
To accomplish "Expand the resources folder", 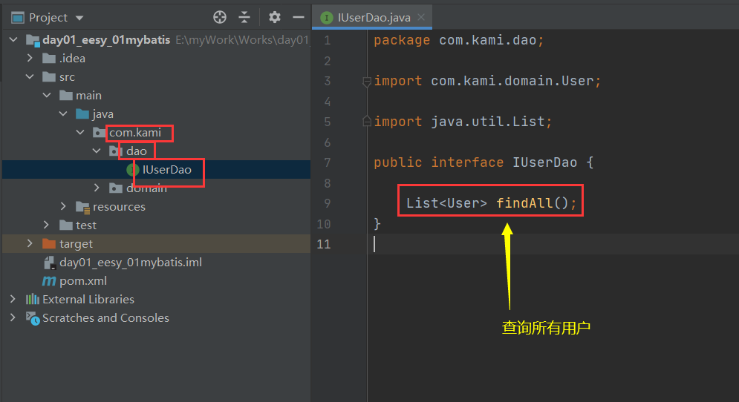I will pyautogui.click(x=64, y=206).
